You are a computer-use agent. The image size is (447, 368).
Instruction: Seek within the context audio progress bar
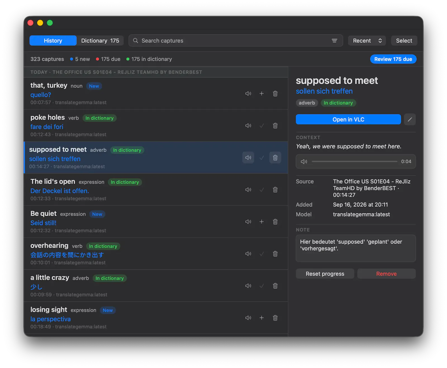pyautogui.click(x=354, y=162)
